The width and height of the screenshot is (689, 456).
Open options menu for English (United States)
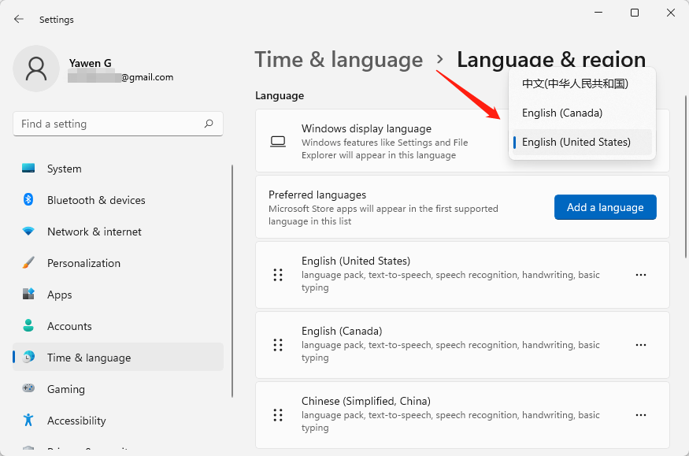pos(641,274)
